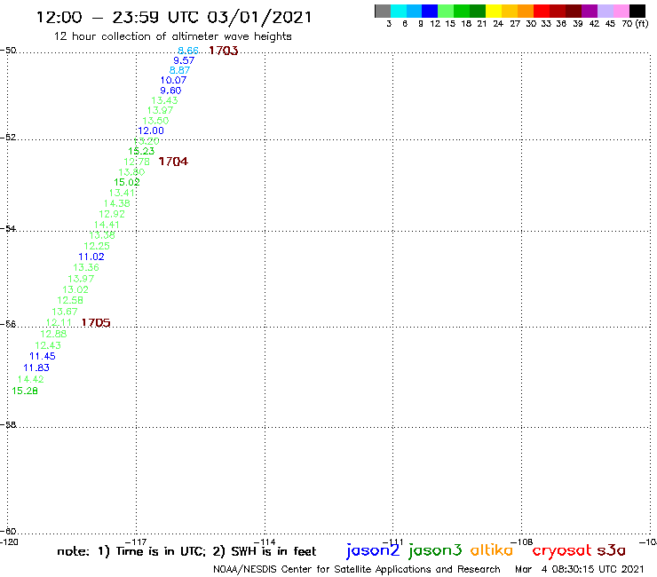Click the 13.50 wave height value
This screenshot has height=577, width=657.
pos(155,121)
